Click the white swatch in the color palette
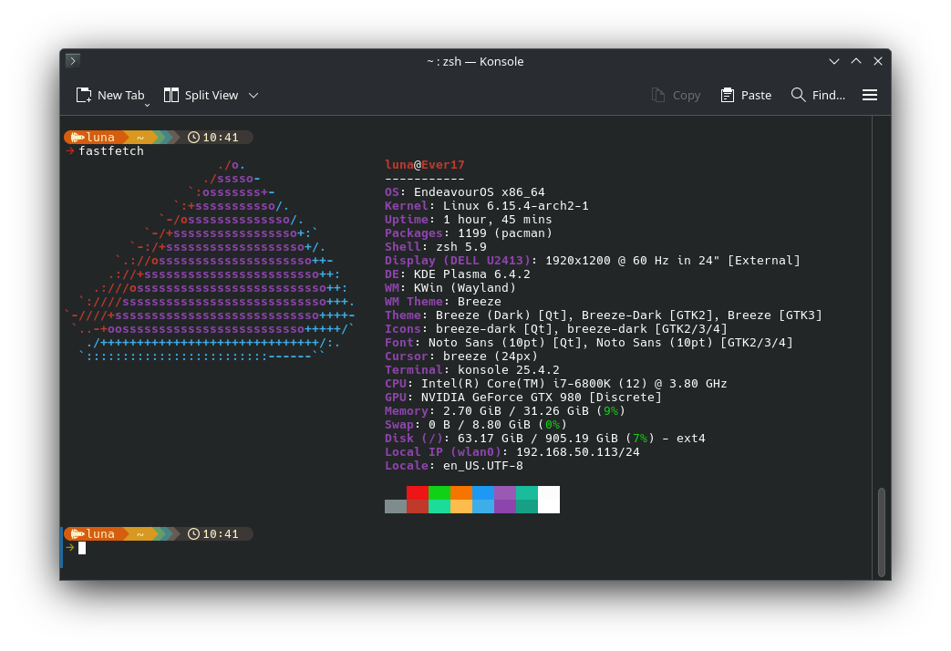The height and width of the screenshot is (651, 951). pos(549,500)
